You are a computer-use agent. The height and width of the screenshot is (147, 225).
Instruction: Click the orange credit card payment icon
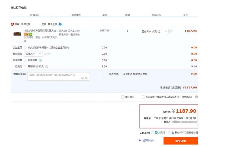pyautogui.click(x=26, y=34)
